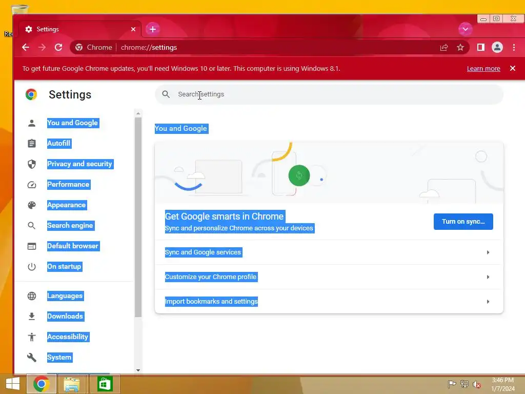
Task: Close the Settings tab
Action: 133,29
